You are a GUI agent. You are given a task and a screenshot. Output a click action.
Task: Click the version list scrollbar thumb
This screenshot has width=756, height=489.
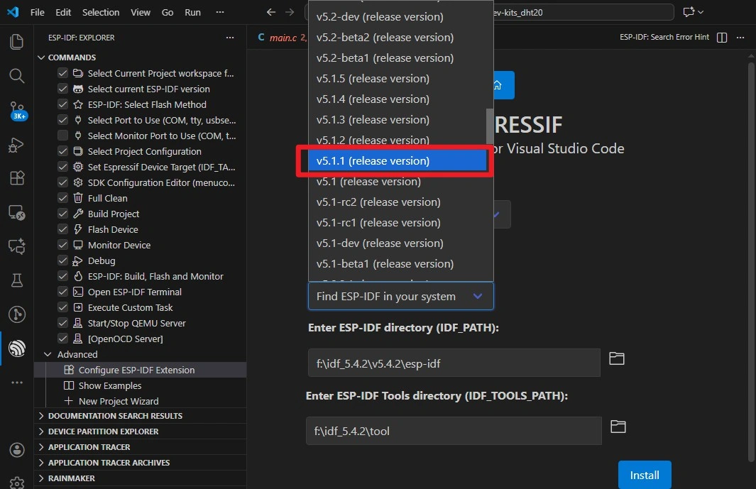click(x=489, y=126)
